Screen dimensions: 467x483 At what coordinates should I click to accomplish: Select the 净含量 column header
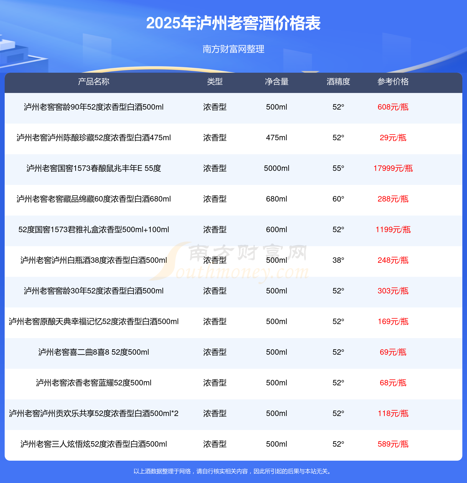pyautogui.click(x=277, y=82)
